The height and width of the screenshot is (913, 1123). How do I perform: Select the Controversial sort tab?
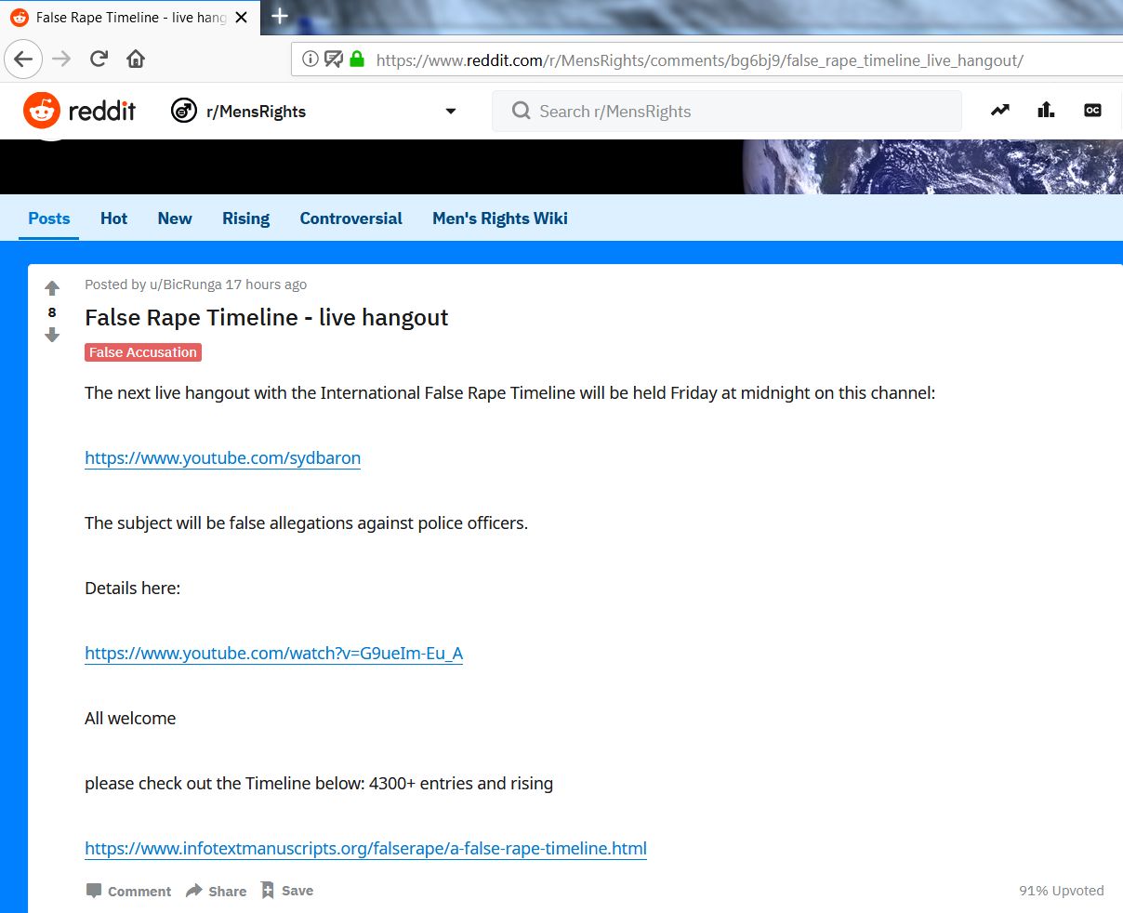350,218
